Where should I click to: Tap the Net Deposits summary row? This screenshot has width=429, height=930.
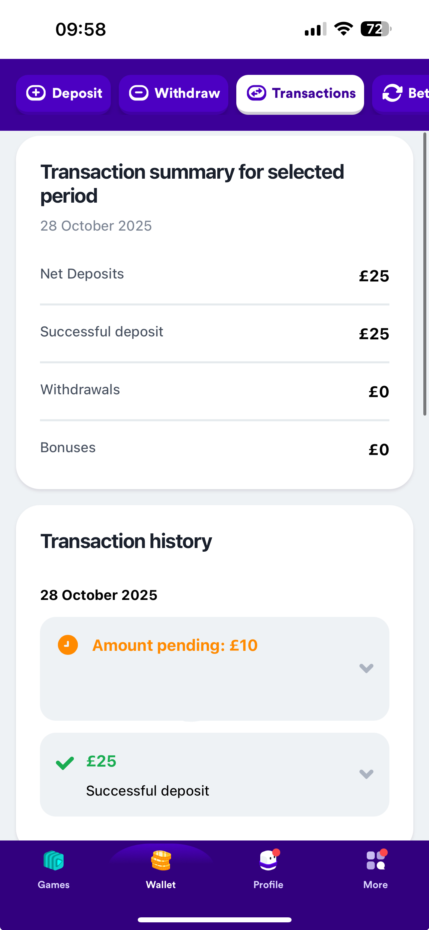[214, 275]
